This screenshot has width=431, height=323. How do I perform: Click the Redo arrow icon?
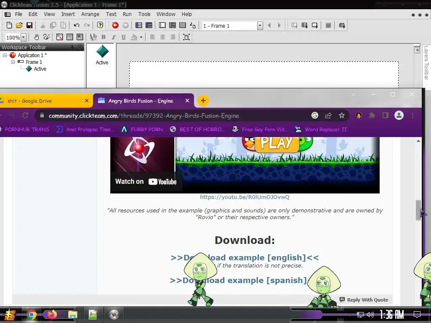pos(87,25)
